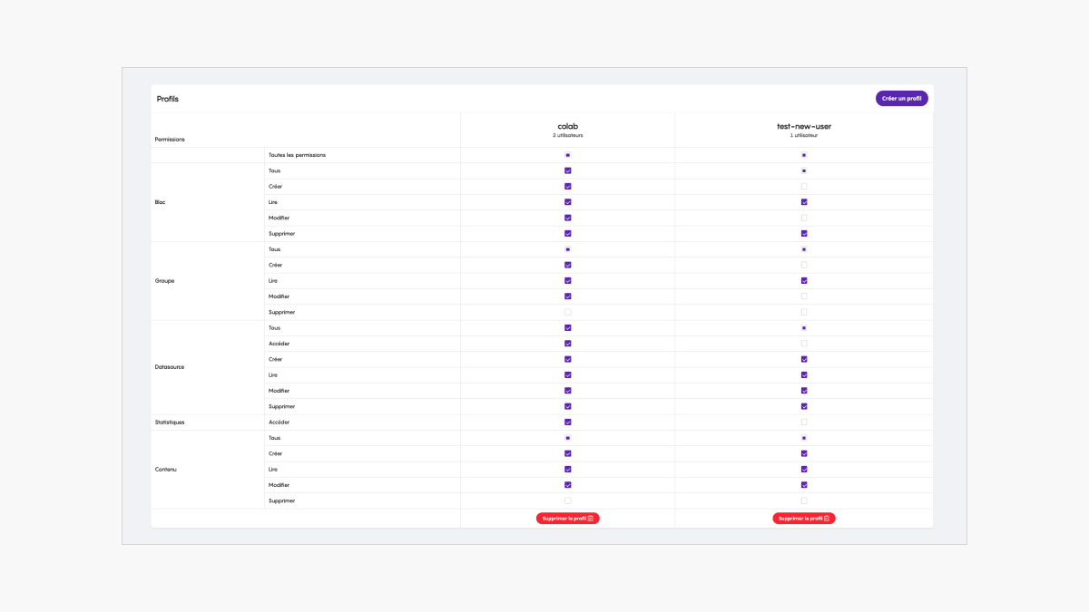Enable Groupe Supprimer for colab
1089x612 pixels.
[x=568, y=312]
